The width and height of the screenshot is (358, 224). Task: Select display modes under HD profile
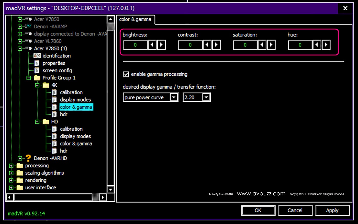(x=75, y=136)
